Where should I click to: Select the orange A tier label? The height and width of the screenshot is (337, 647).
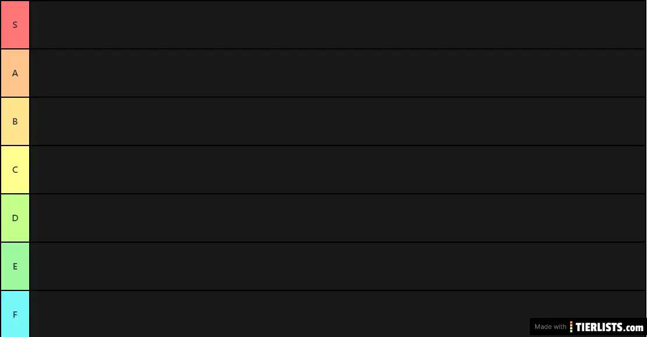pyautogui.click(x=15, y=73)
